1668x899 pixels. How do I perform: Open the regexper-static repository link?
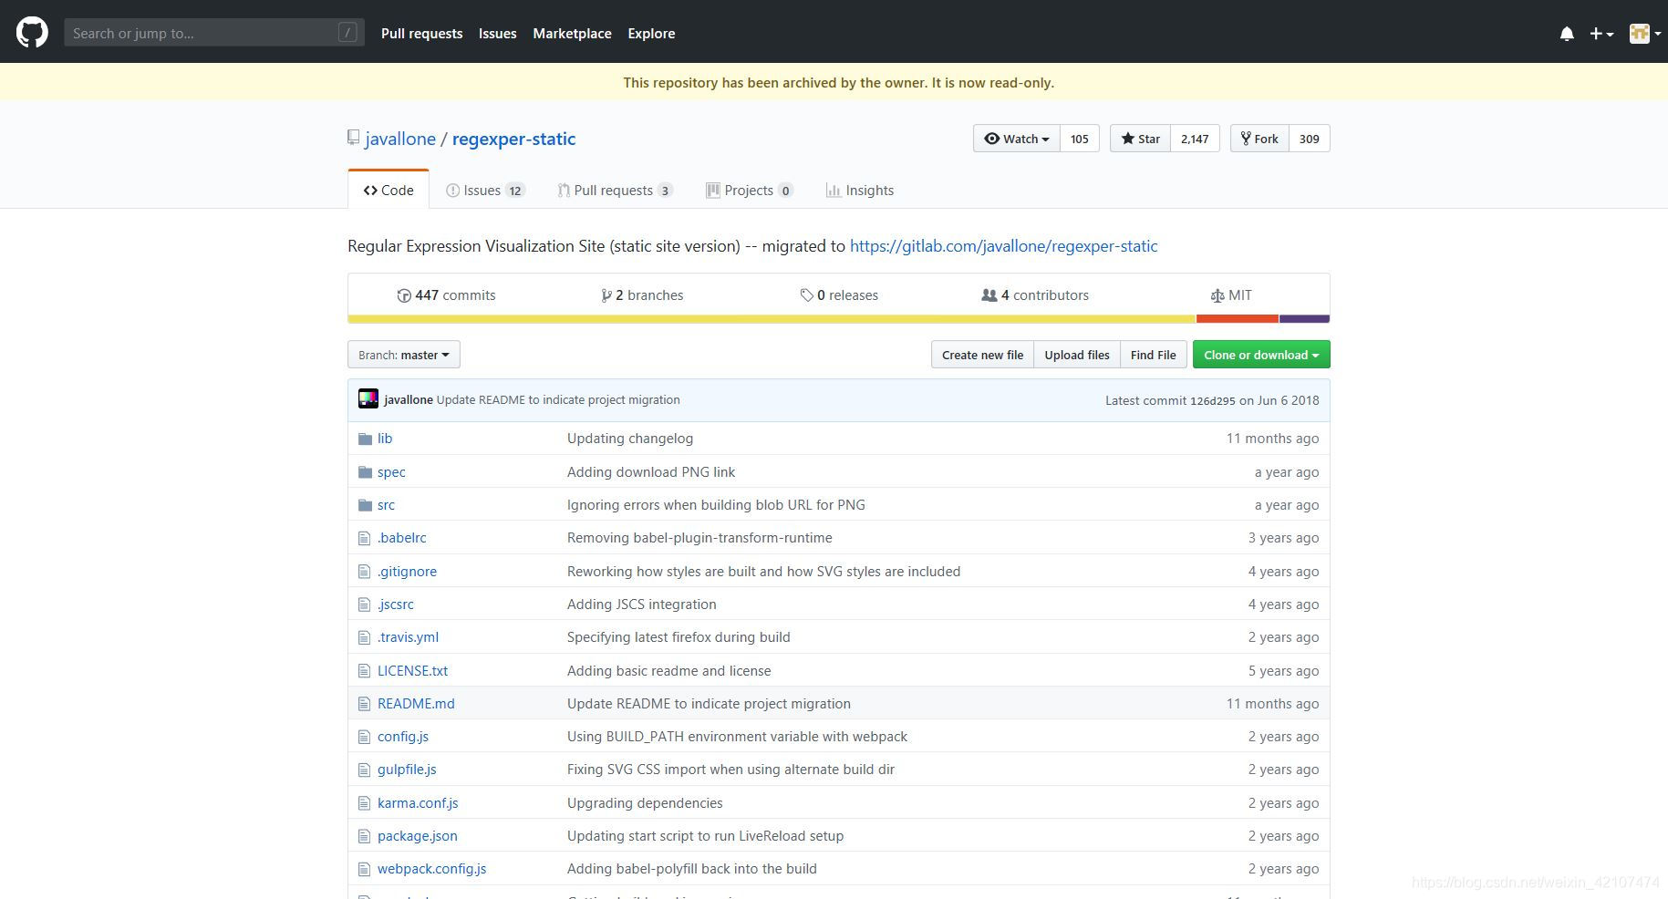click(513, 139)
